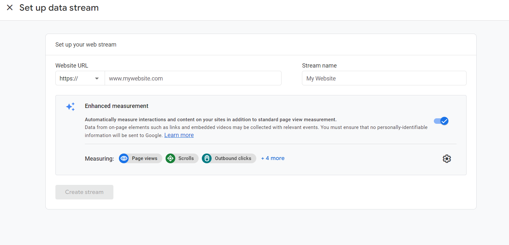509x245 pixels.
Task: Close the Set up data stream dialog
Action: pyautogui.click(x=10, y=7)
